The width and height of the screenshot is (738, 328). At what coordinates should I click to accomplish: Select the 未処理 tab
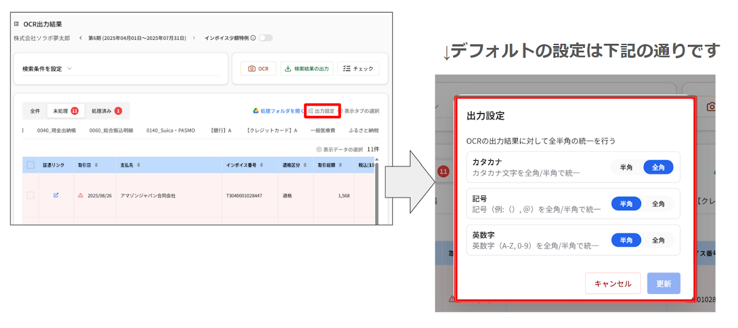pos(66,111)
